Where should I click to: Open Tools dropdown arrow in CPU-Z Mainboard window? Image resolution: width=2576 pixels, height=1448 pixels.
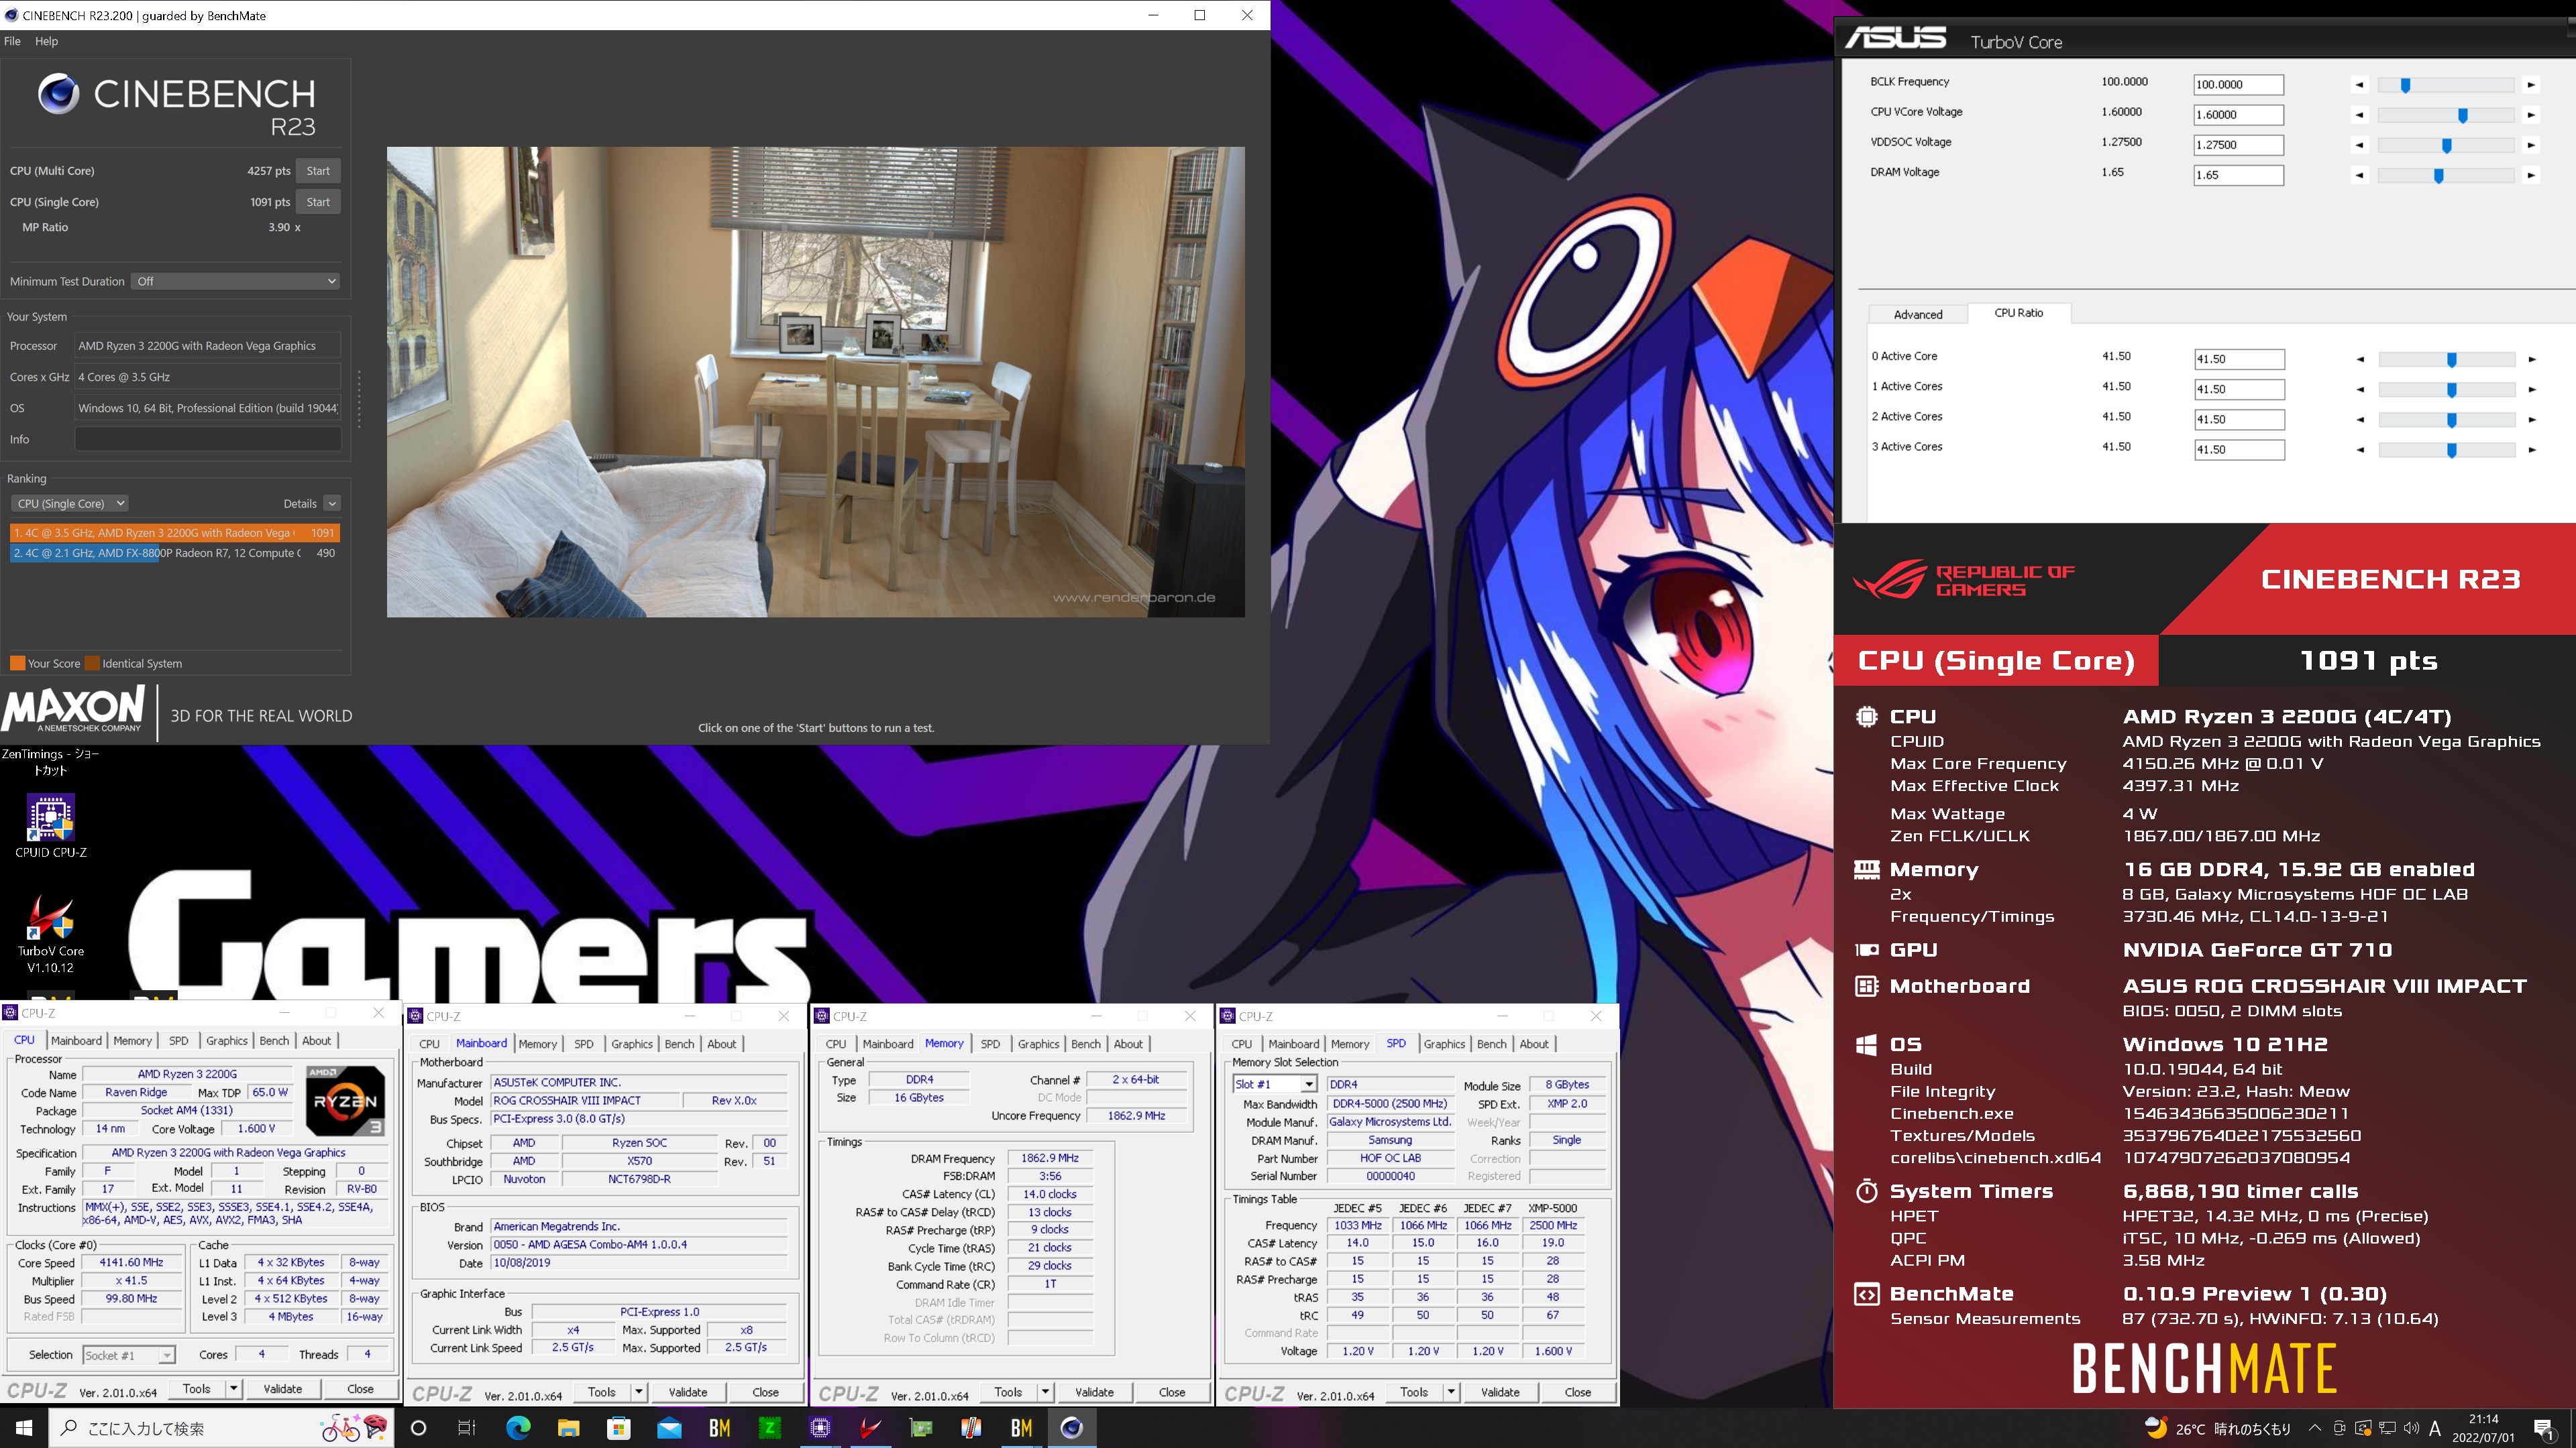[638, 1392]
